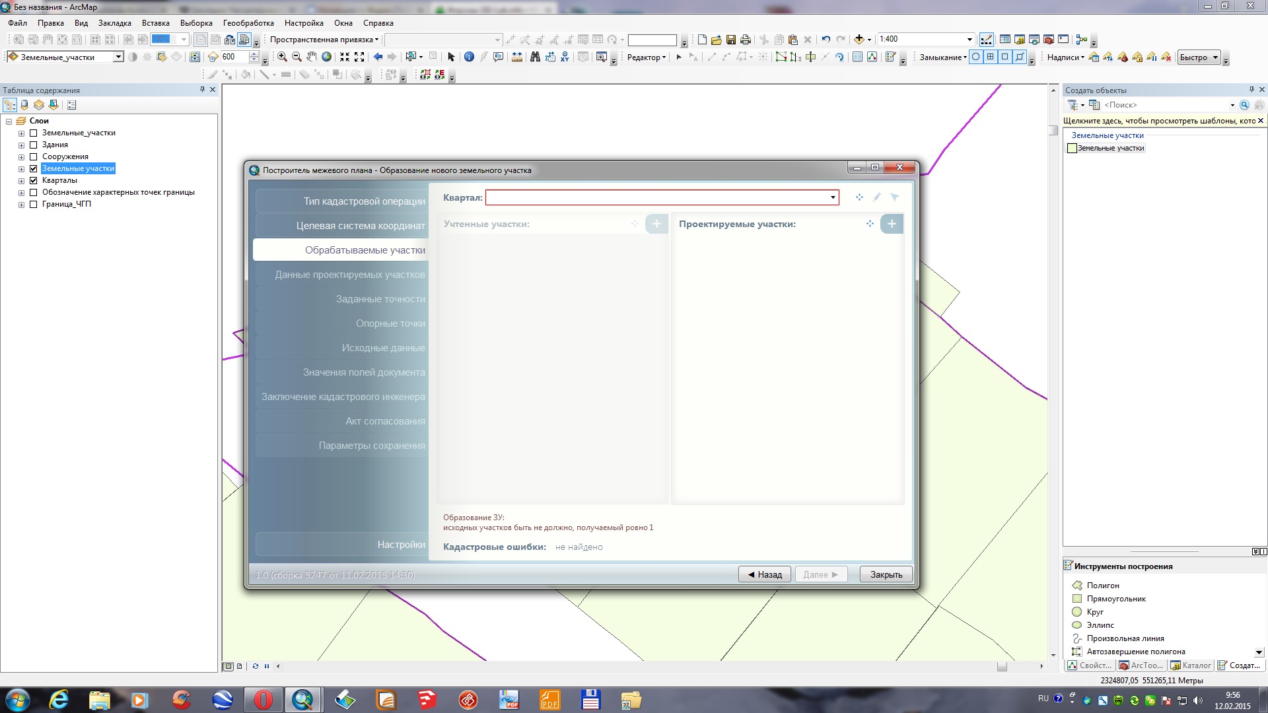Select the Measure ruler tool

coord(516,57)
